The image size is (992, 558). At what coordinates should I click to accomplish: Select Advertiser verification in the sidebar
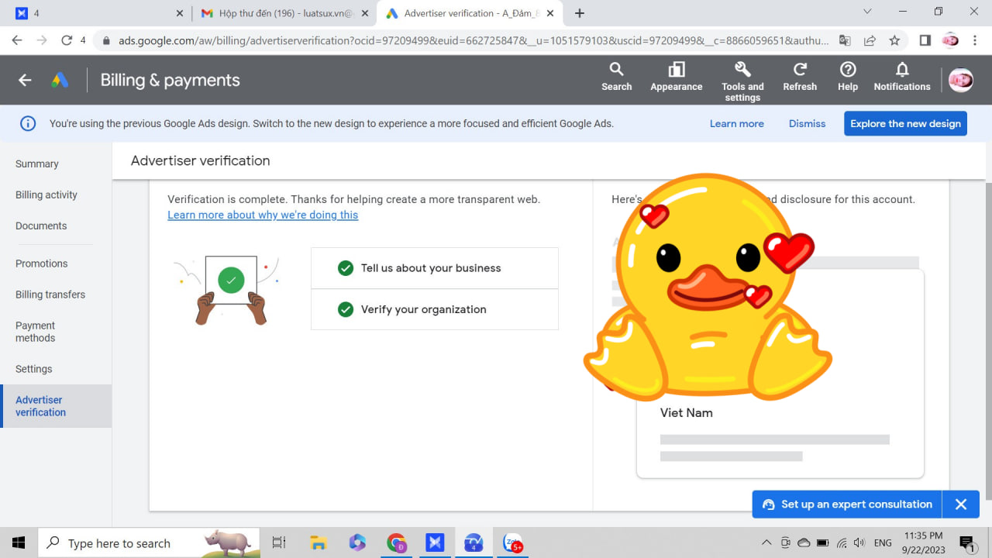pos(56,406)
